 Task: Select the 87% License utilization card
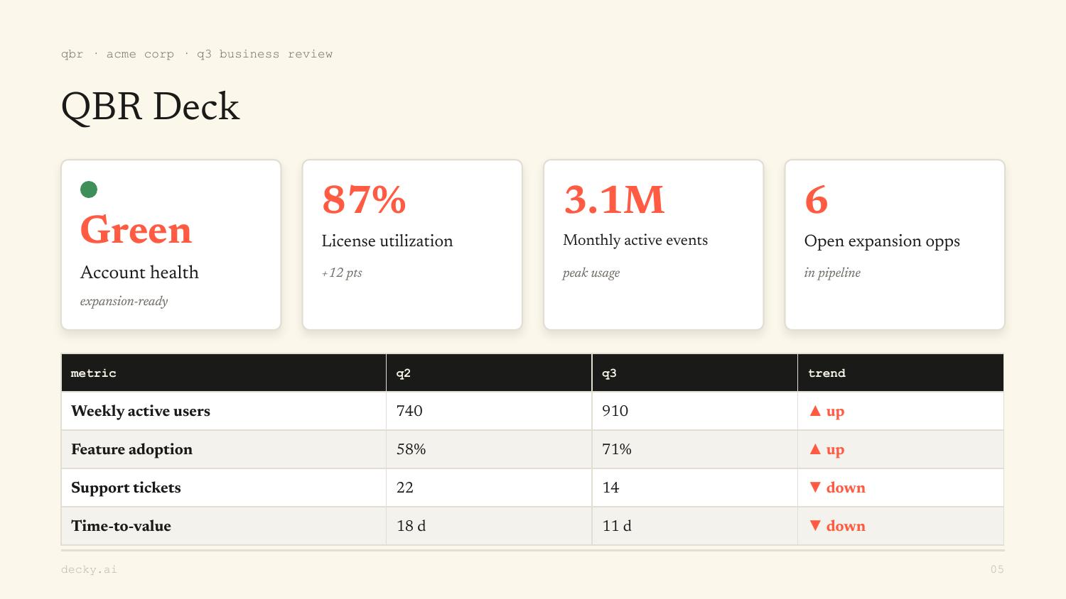[x=412, y=245]
